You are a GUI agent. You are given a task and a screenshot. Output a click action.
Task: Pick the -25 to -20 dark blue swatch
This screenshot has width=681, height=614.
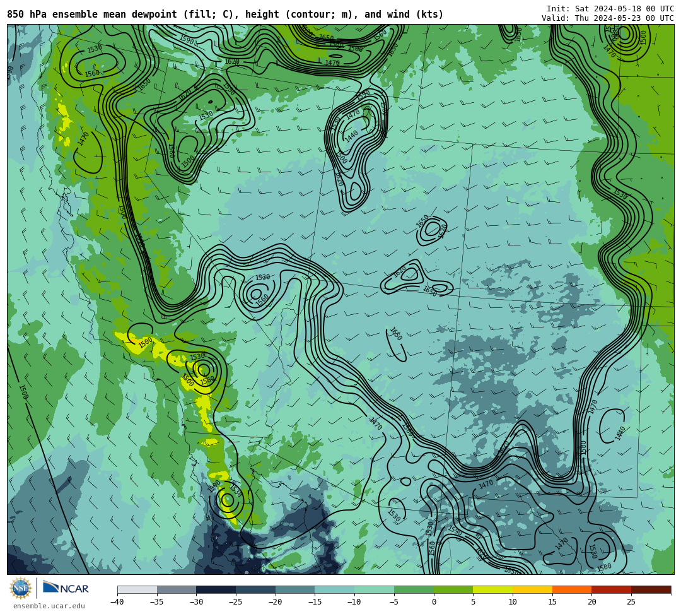tap(256, 589)
